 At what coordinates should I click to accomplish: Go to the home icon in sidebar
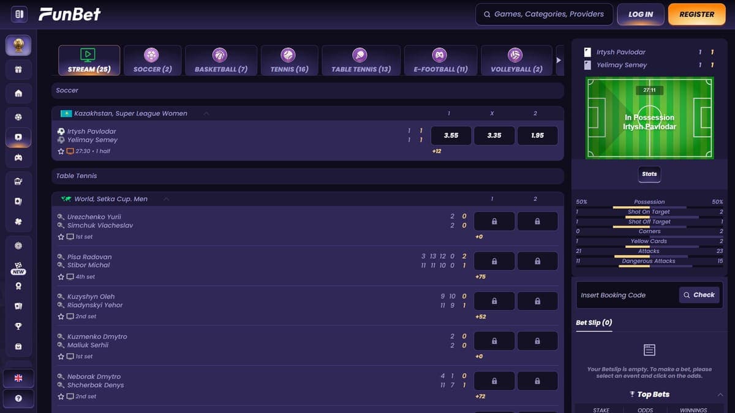click(18, 94)
